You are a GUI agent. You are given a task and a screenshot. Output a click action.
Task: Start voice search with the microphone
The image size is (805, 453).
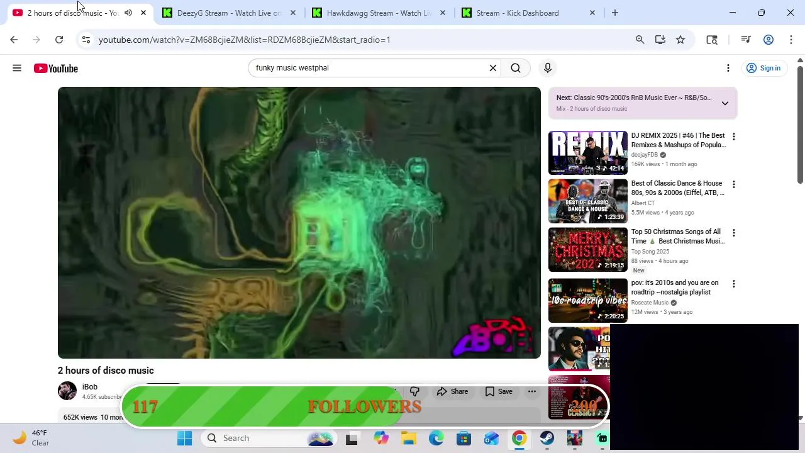click(548, 68)
